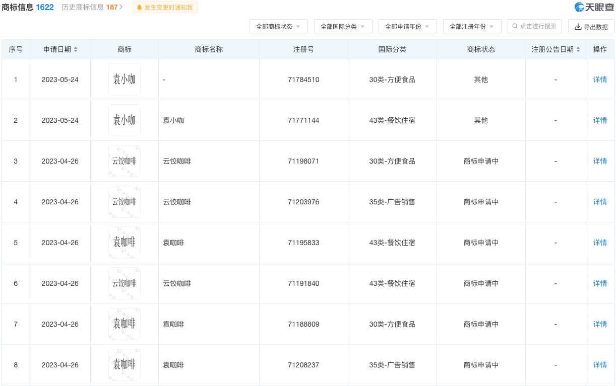Viewport: 616px width, 386px height.
Task: Open details for registration 71784510
Action: pyautogui.click(x=600, y=80)
